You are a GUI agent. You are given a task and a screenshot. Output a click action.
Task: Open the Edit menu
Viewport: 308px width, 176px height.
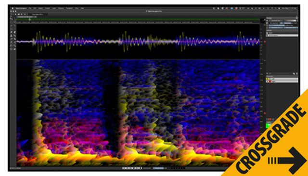[35, 8]
